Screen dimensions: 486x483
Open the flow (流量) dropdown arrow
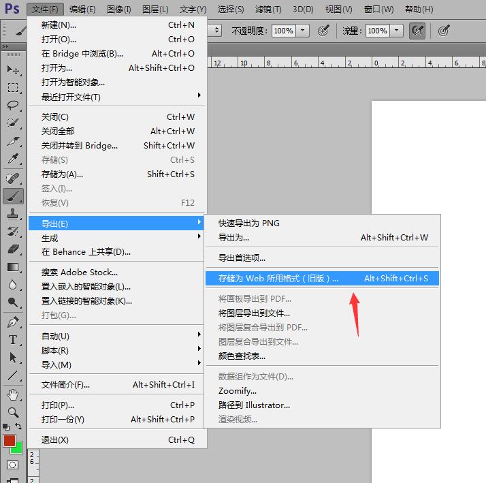click(x=397, y=31)
